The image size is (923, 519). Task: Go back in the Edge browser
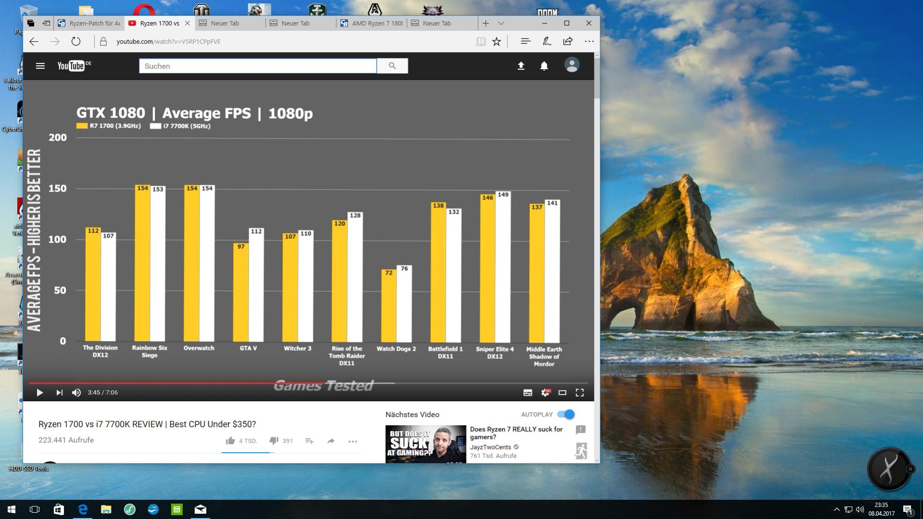34,41
